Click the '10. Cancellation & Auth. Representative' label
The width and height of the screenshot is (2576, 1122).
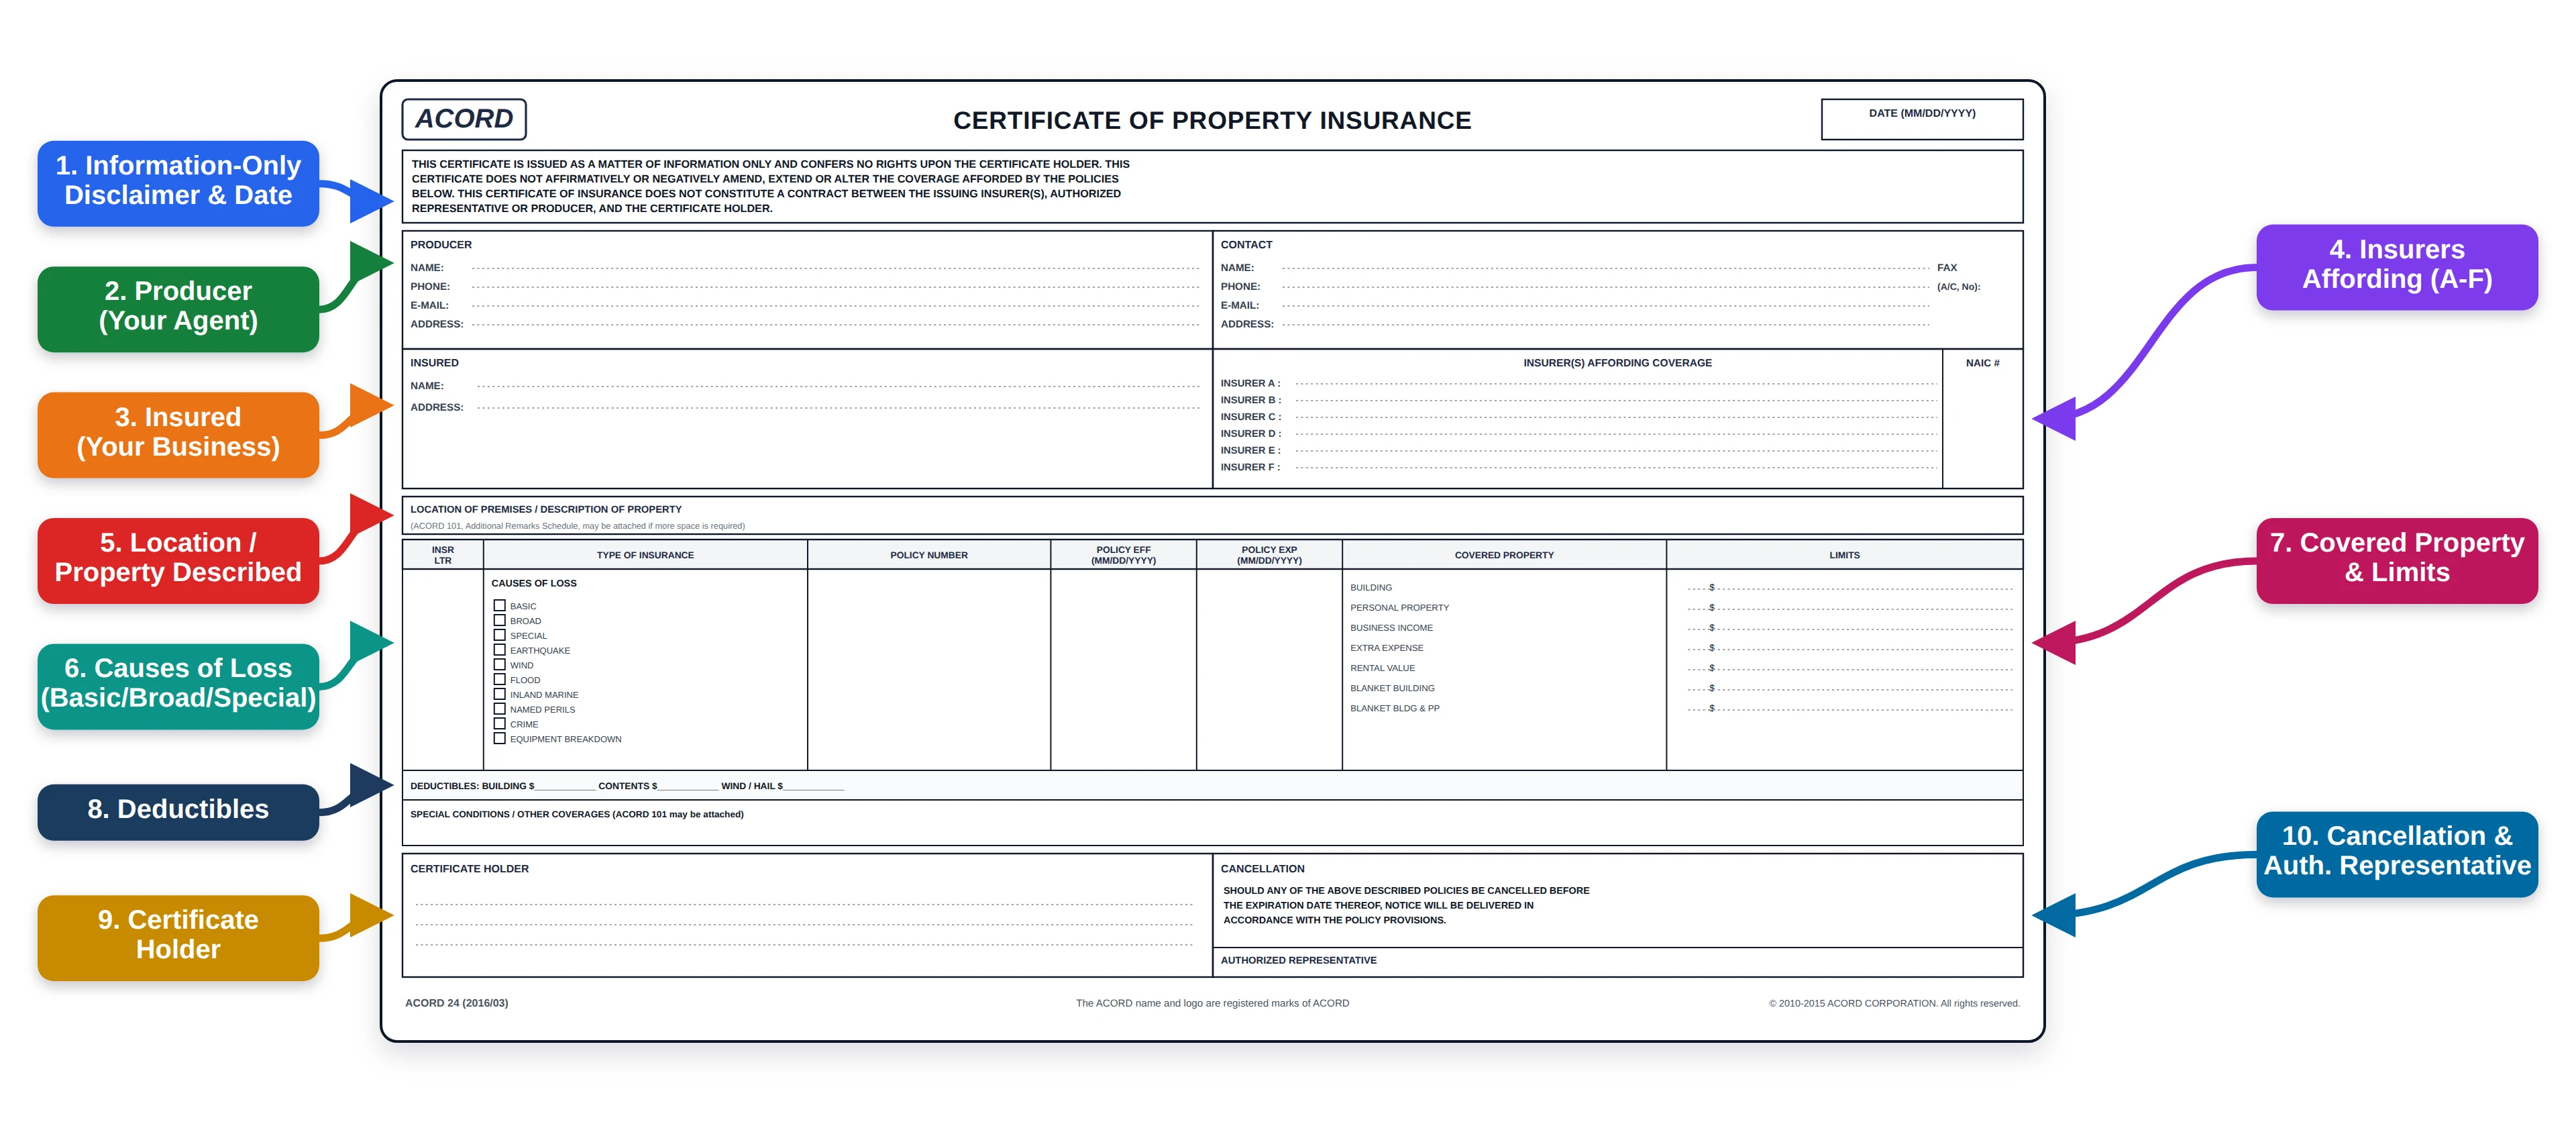(x=2396, y=853)
